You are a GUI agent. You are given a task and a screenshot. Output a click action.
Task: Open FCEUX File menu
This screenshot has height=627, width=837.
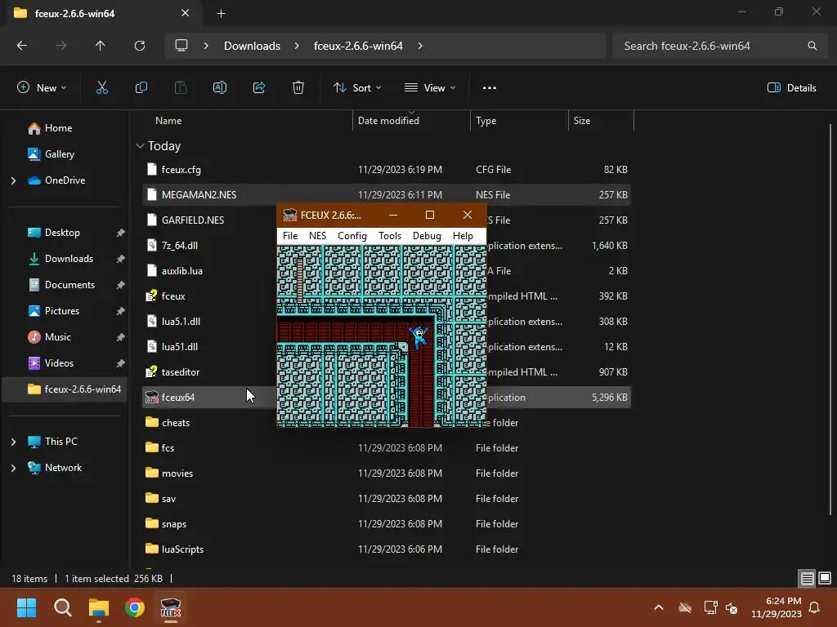[290, 236]
